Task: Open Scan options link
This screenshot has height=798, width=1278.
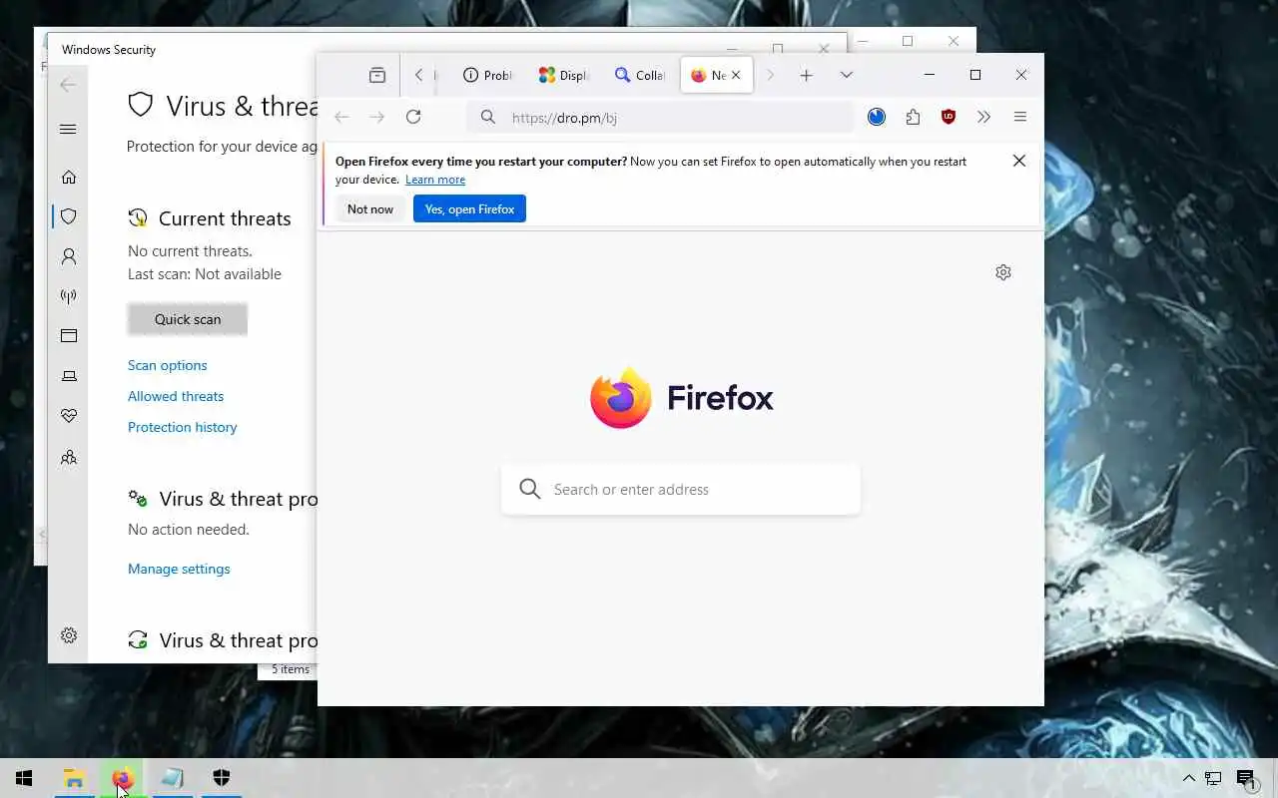Action: click(x=168, y=365)
